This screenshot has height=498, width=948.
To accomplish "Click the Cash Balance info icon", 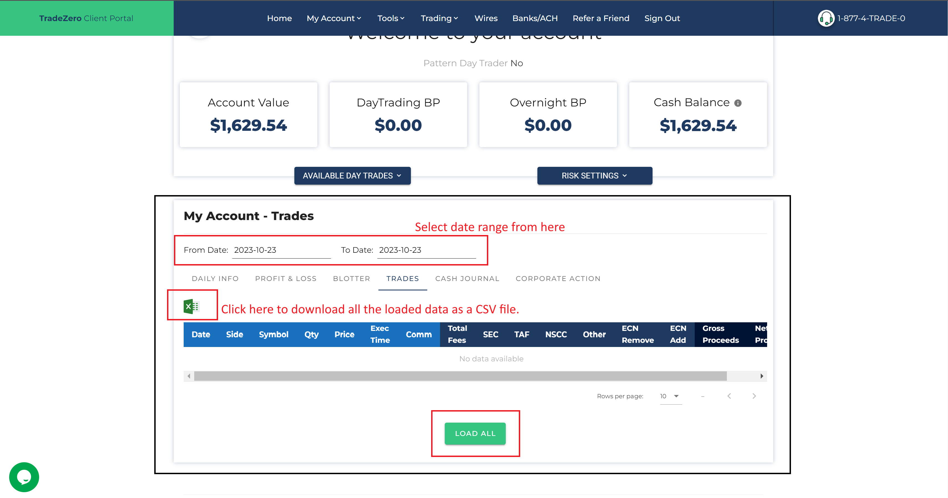I will click(737, 103).
